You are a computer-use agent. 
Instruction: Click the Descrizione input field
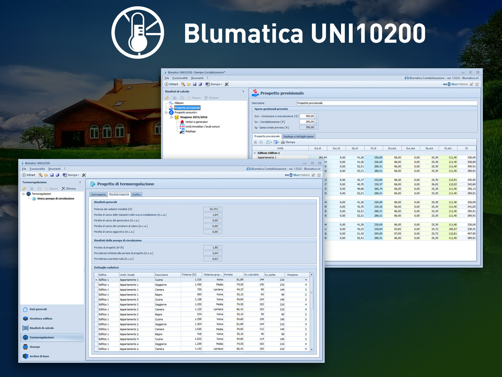point(387,103)
